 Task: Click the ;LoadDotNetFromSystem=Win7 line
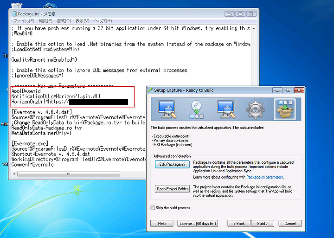(x=45, y=49)
